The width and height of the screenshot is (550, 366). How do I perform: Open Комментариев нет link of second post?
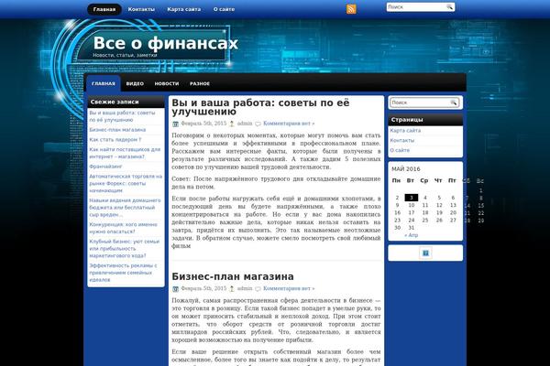[x=289, y=288]
